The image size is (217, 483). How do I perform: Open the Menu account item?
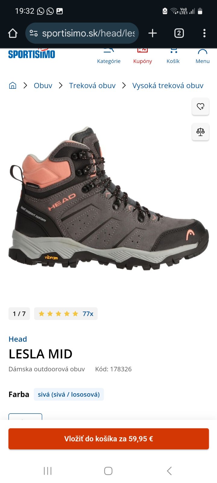tap(203, 57)
